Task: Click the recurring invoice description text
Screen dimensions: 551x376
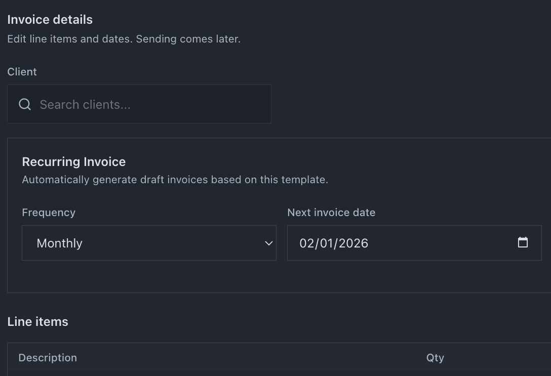Action: point(175,180)
